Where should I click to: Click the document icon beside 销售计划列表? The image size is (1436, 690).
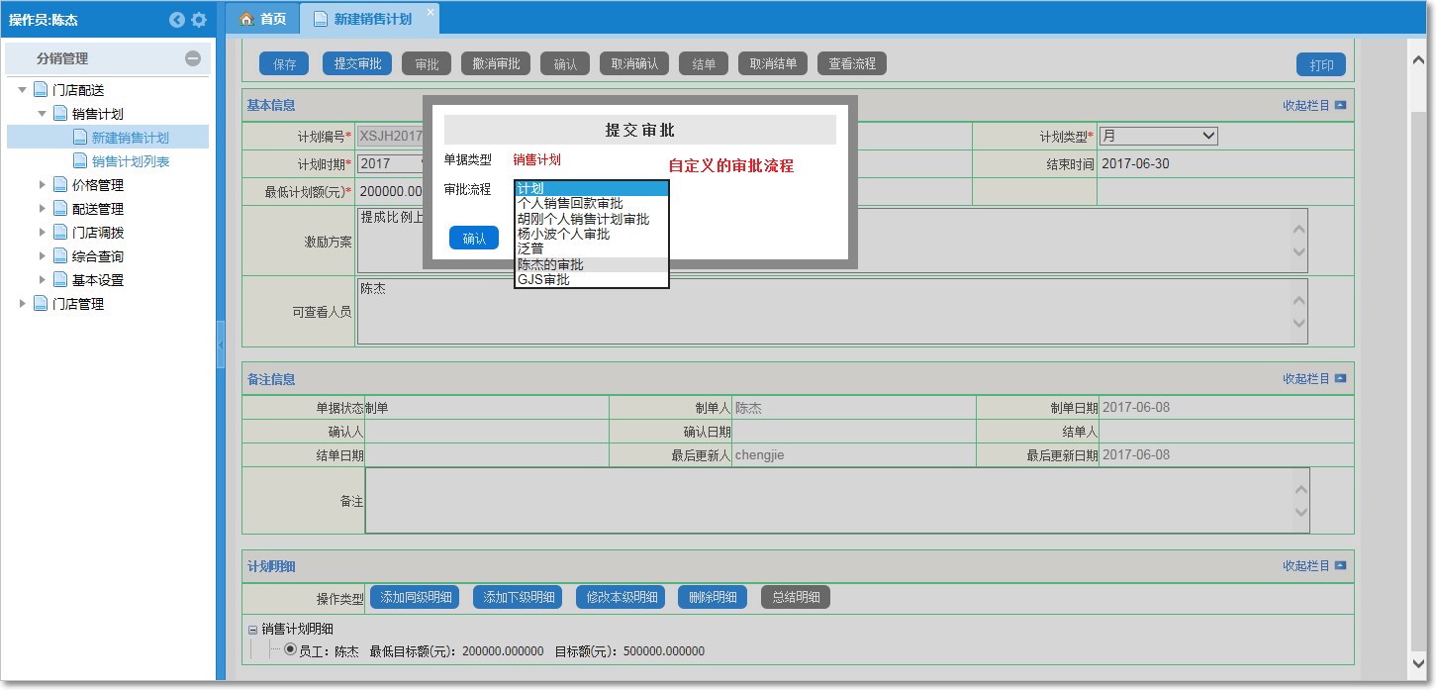(78, 160)
